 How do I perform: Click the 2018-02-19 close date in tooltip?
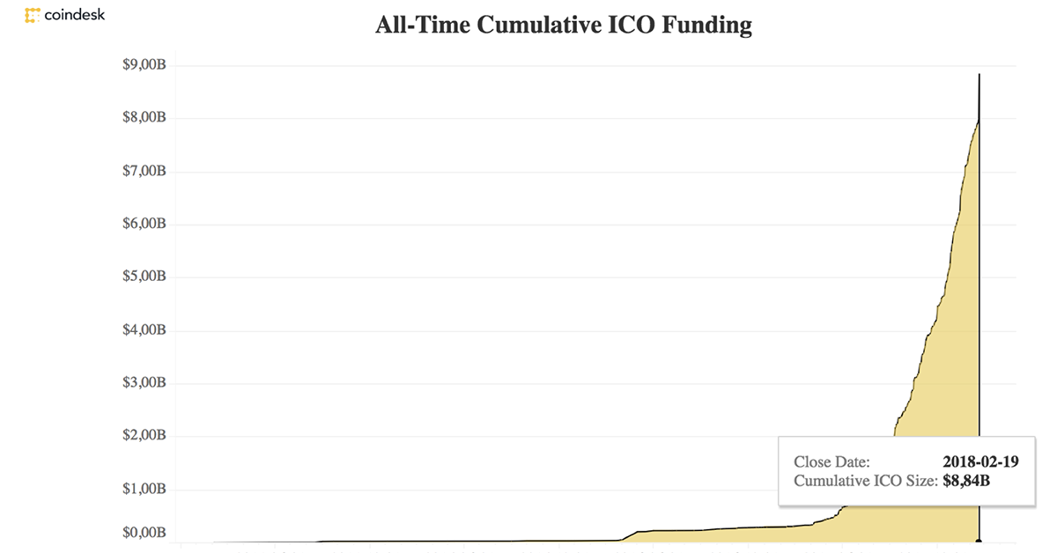click(x=981, y=461)
